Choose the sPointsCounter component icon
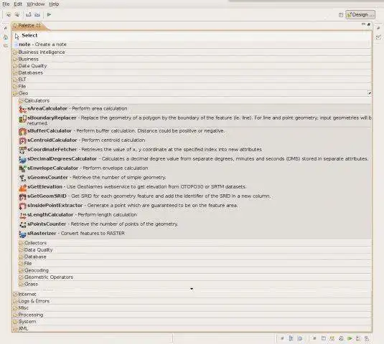This screenshot has width=384, height=344. pos(22,225)
